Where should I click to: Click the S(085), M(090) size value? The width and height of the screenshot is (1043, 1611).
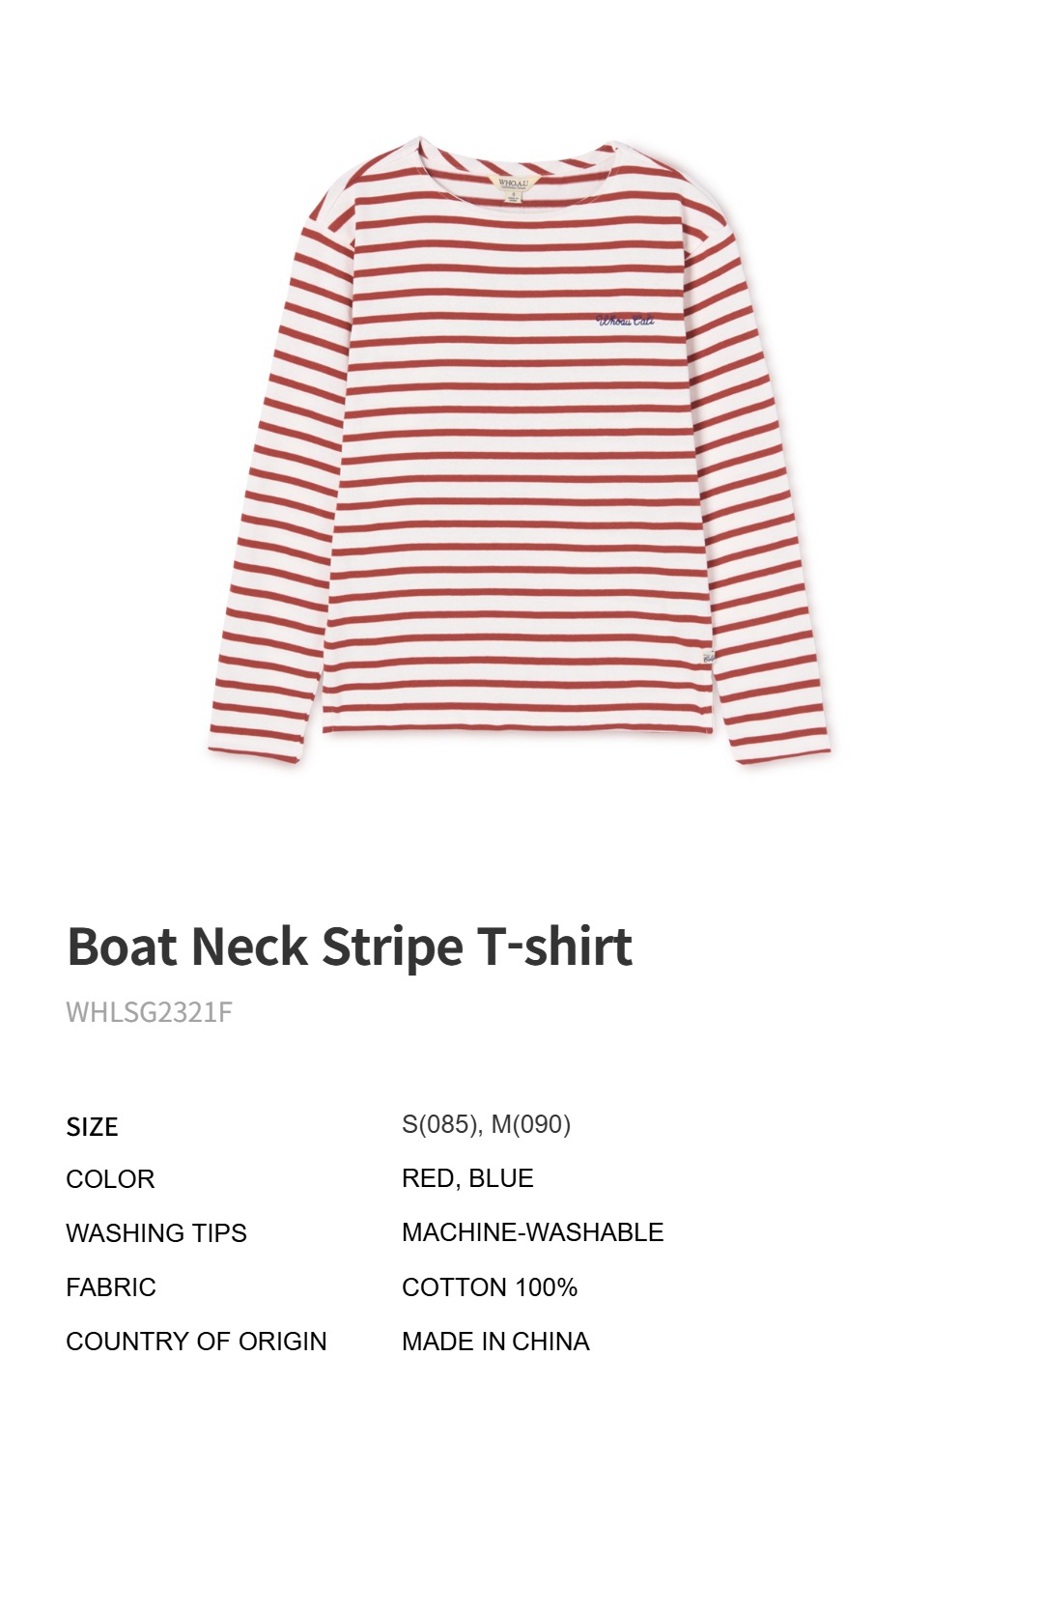[x=486, y=1124]
